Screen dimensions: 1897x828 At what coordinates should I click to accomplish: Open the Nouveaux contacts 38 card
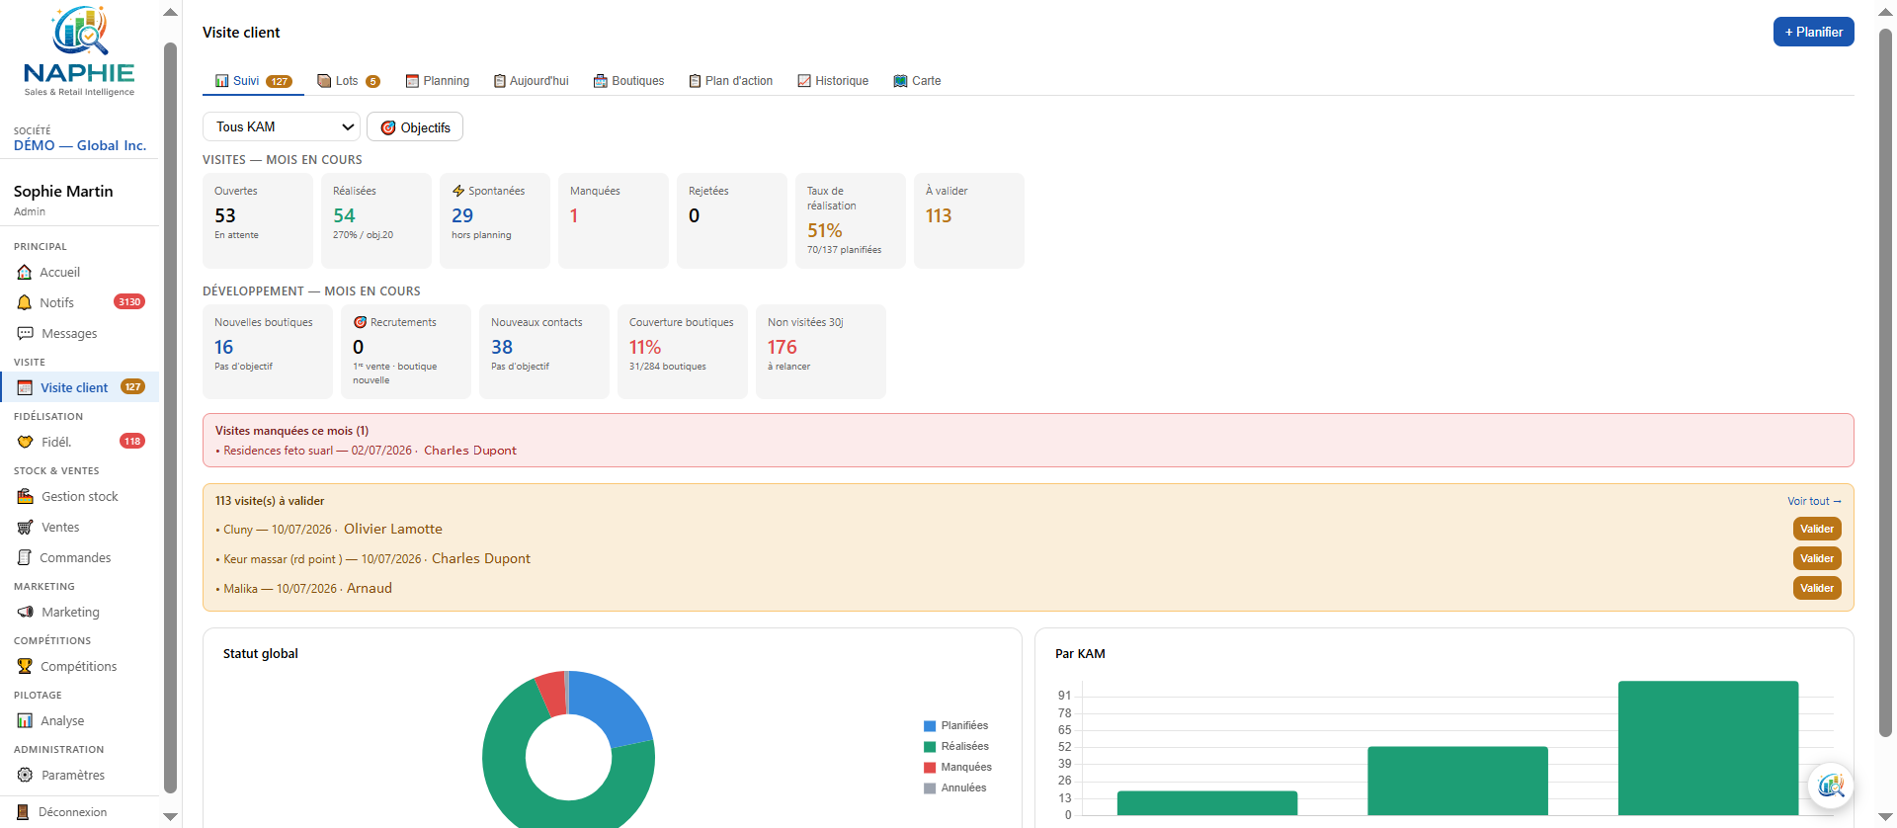pyautogui.click(x=544, y=352)
